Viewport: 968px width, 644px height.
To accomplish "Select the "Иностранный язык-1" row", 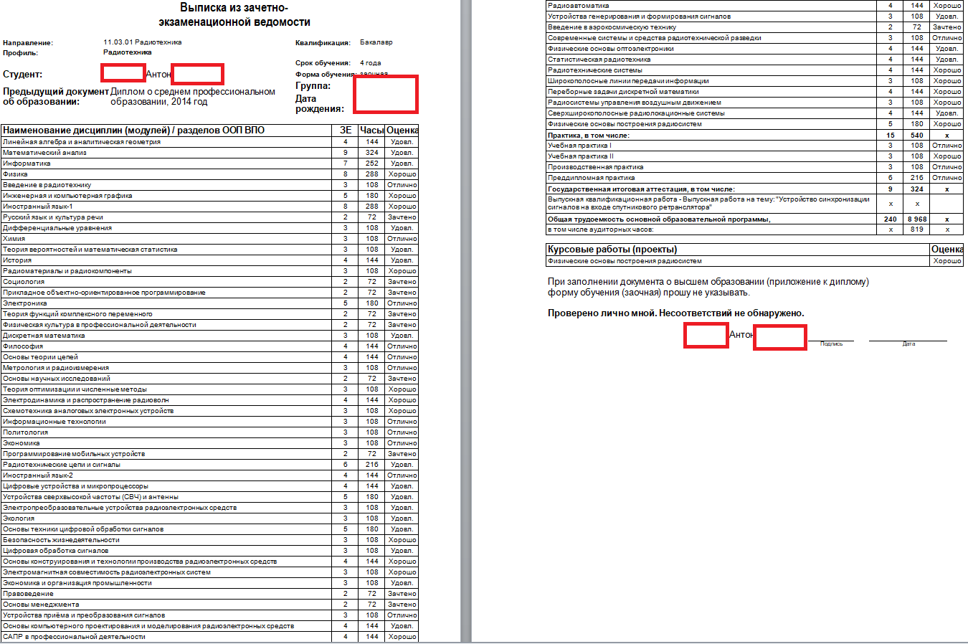I will click(209, 207).
